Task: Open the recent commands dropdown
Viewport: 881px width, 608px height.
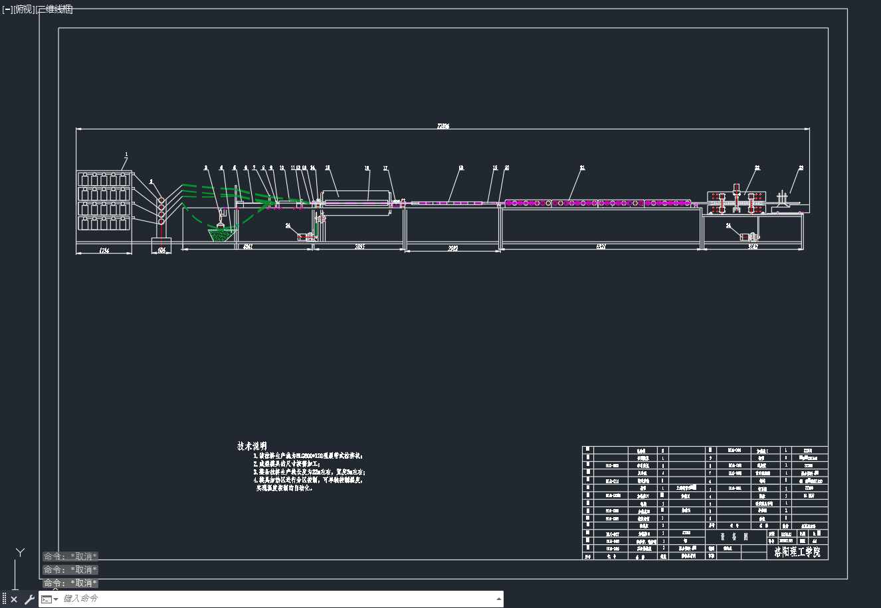Action: click(50, 599)
